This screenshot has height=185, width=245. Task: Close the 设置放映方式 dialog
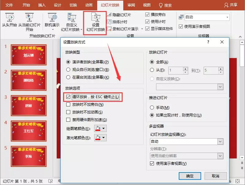[222, 42]
